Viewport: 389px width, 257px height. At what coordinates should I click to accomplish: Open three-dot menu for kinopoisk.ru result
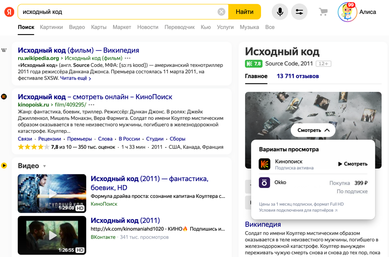tap(91, 105)
